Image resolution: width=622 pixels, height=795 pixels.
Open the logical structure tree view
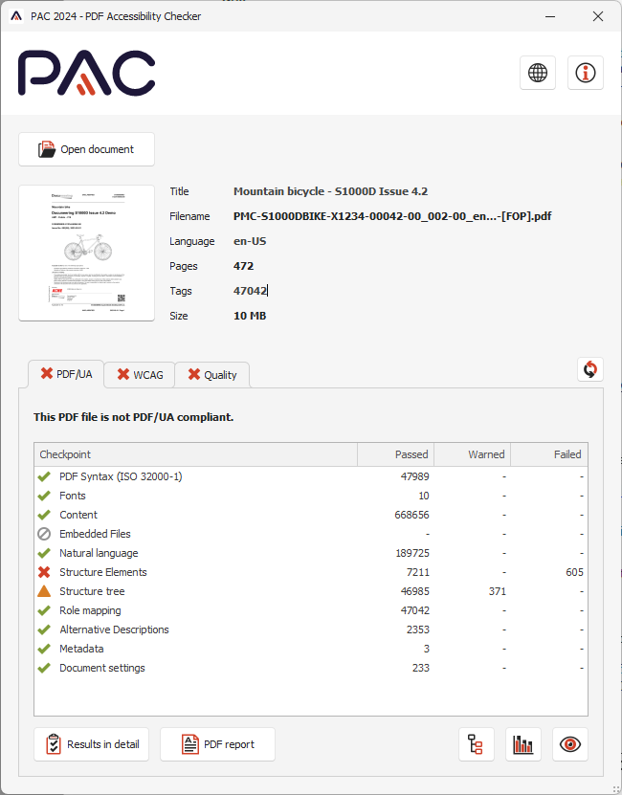[477, 744]
